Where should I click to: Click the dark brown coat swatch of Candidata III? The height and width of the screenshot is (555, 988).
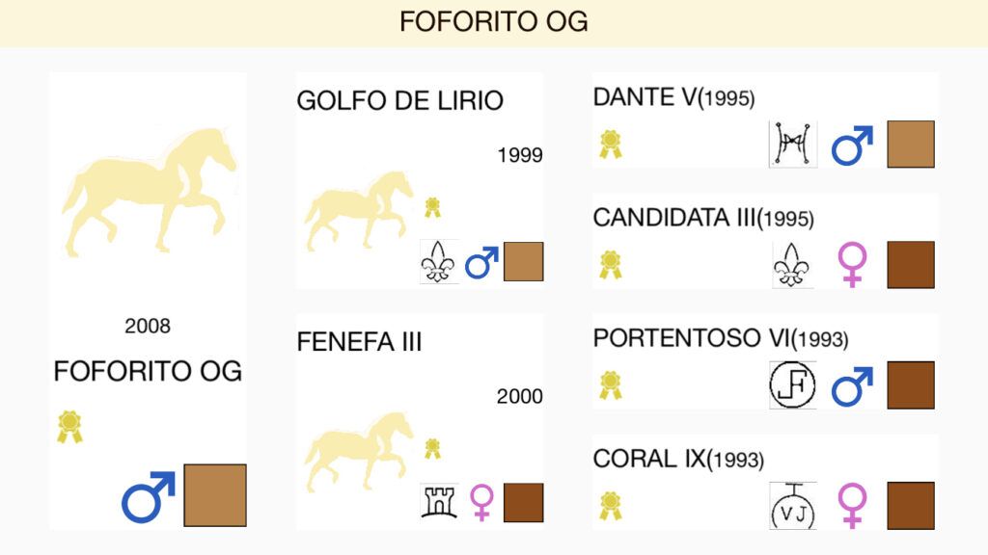coord(911,265)
